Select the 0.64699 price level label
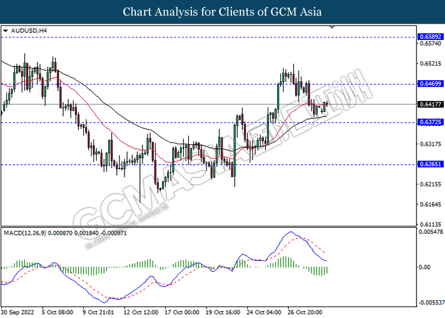The height and width of the screenshot is (318, 445). (x=430, y=84)
